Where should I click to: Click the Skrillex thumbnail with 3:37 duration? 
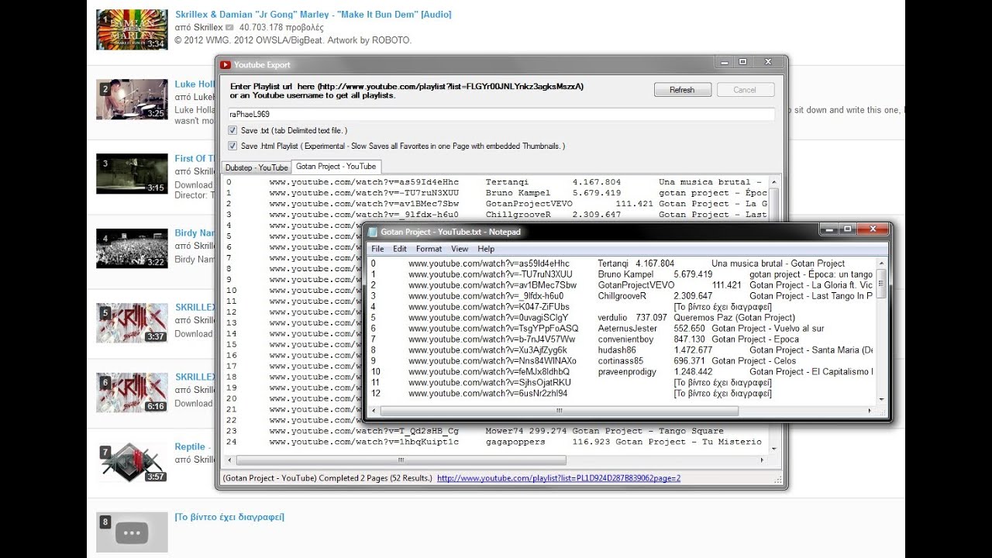[132, 322]
